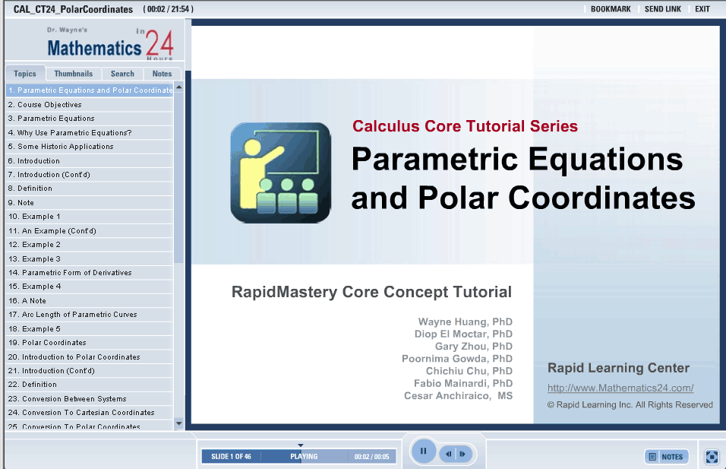Viewport: 726px width, 469px height.
Task: Go to topic Example 5
Action: 90,328
